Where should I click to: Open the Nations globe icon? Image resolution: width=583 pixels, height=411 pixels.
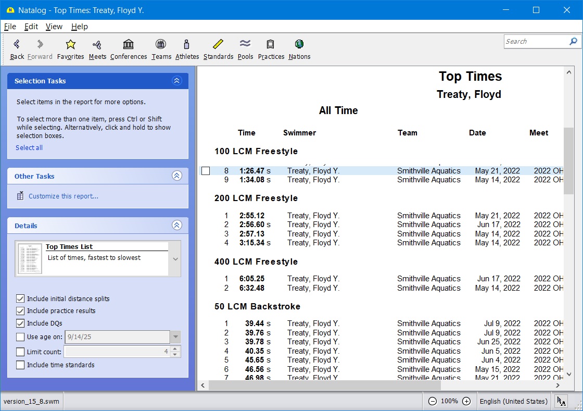(x=299, y=45)
